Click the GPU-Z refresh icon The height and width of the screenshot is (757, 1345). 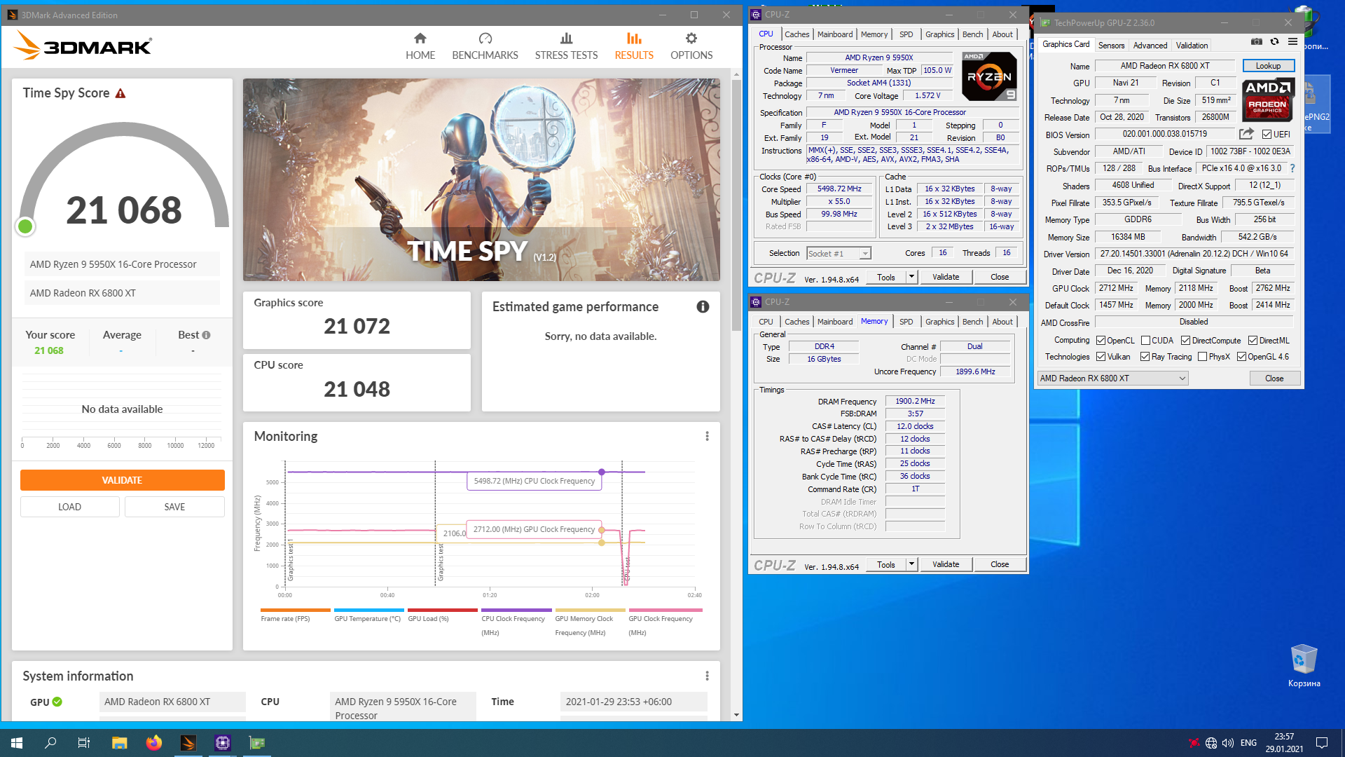1275,43
